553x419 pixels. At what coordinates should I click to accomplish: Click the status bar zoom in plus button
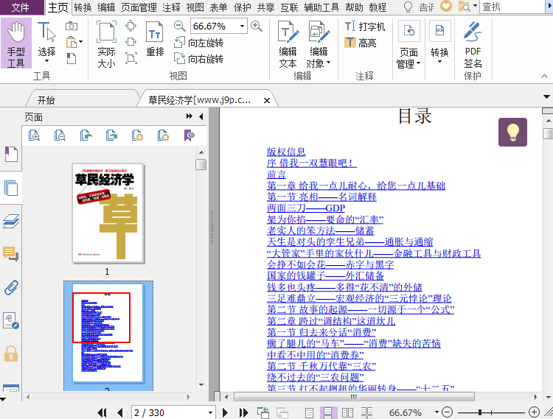point(534,412)
